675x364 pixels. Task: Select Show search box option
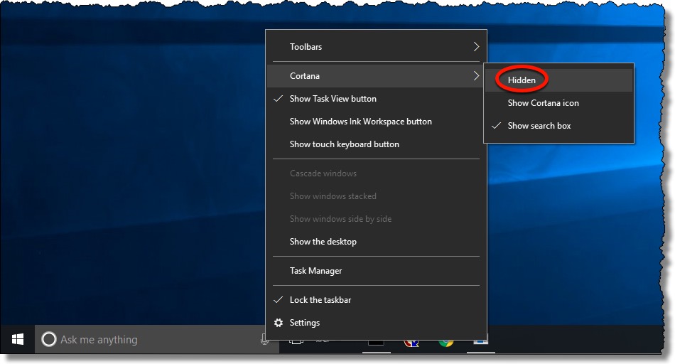pyautogui.click(x=558, y=126)
